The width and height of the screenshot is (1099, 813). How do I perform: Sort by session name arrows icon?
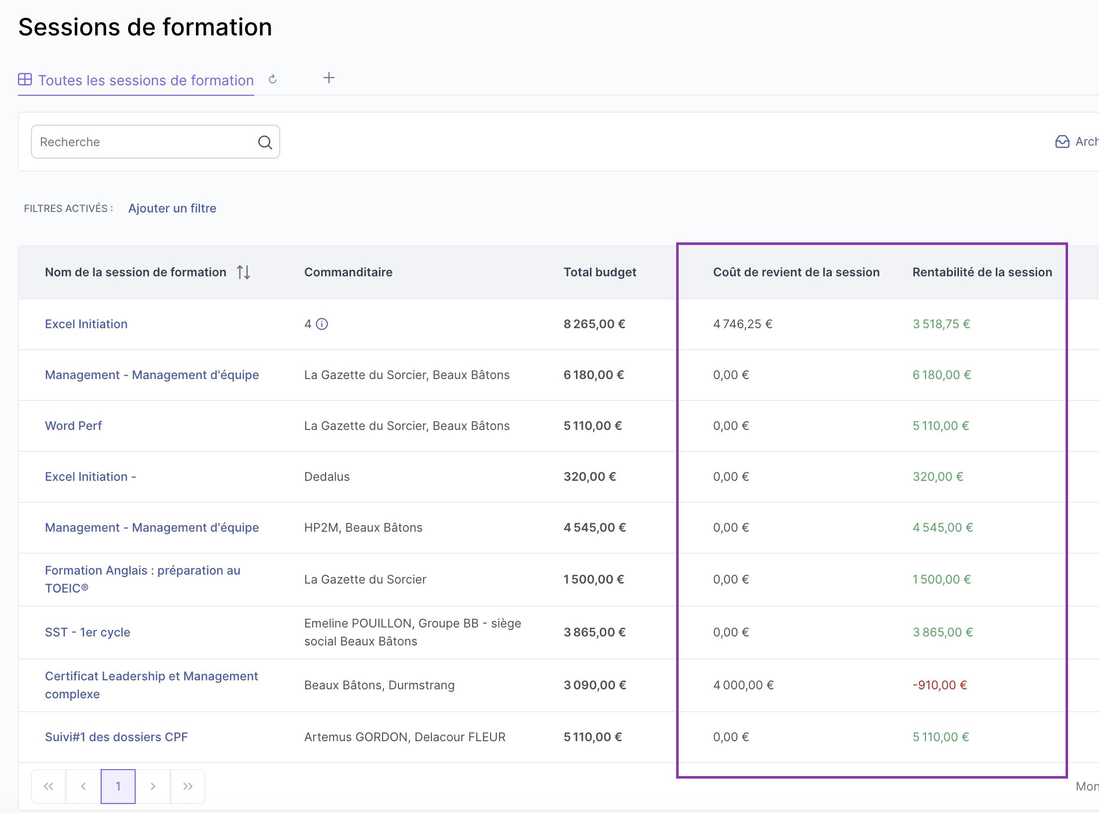[x=243, y=272]
